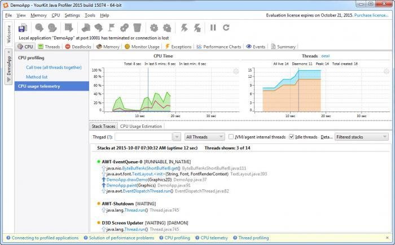The width and height of the screenshot is (395, 245).
Task: Open the CPU Time chart settings gear
Action: (236, 72)
